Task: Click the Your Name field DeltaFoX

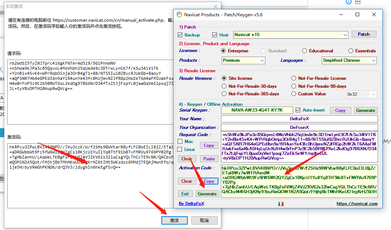Action: click(x=299, y=119)
